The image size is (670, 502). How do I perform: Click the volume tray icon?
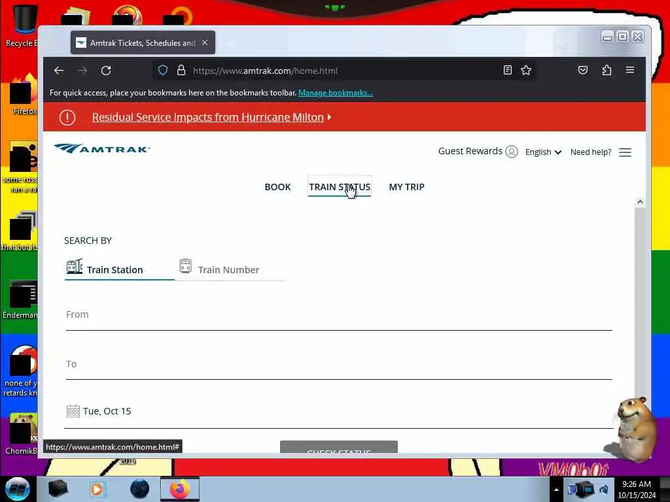(x=604, y=490)
